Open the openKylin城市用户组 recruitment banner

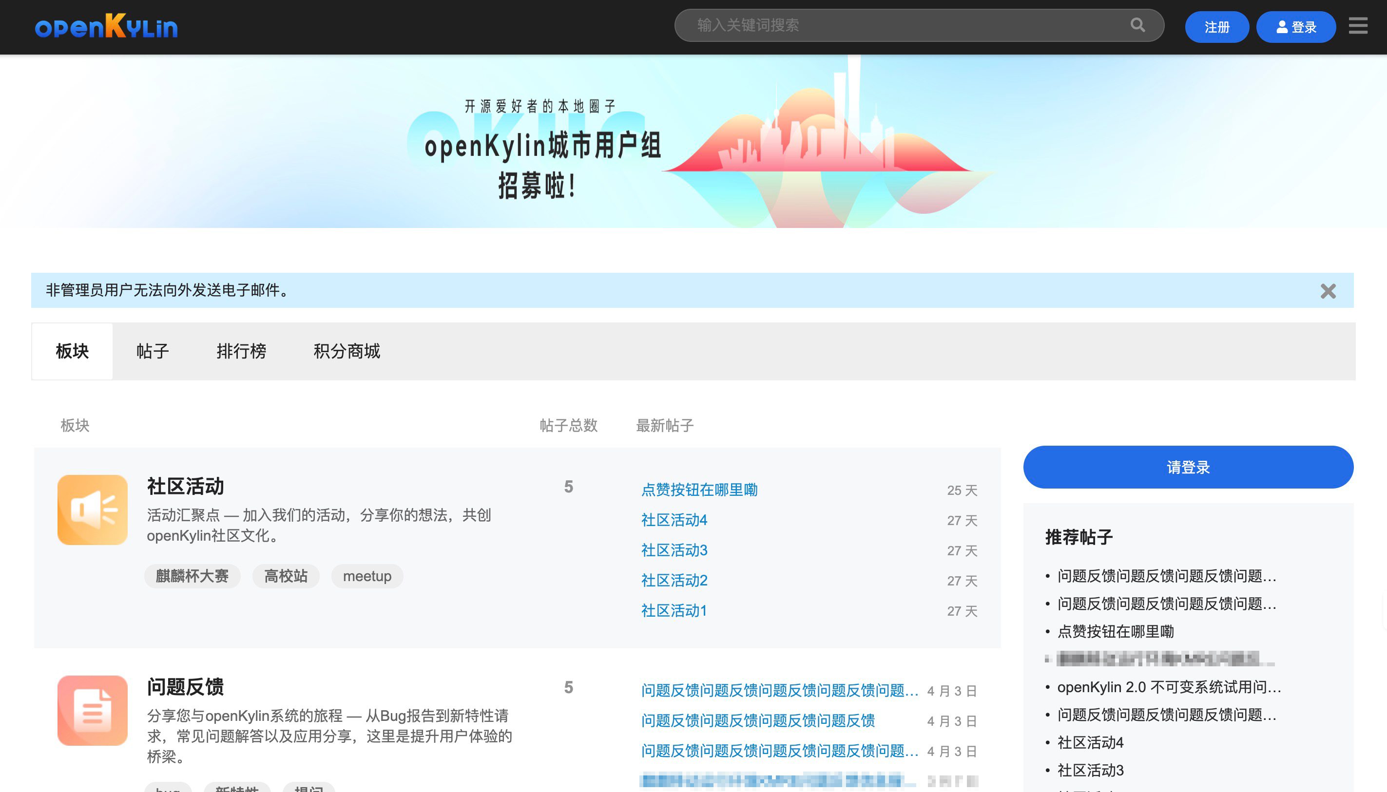[x=693, y=141]
